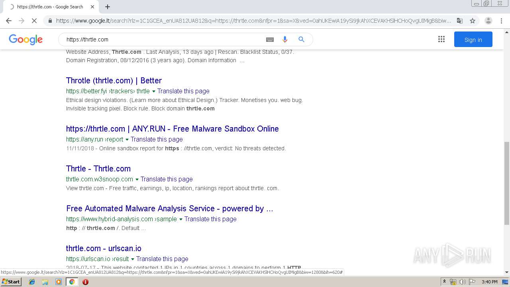The image size is (510, 287).
Task: Open the media player taskbar icon
Action: pos(59,282)
